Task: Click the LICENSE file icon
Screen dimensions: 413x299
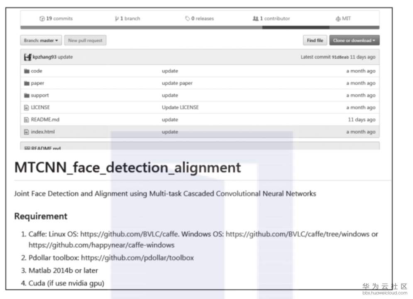Action: click(26, 108)
